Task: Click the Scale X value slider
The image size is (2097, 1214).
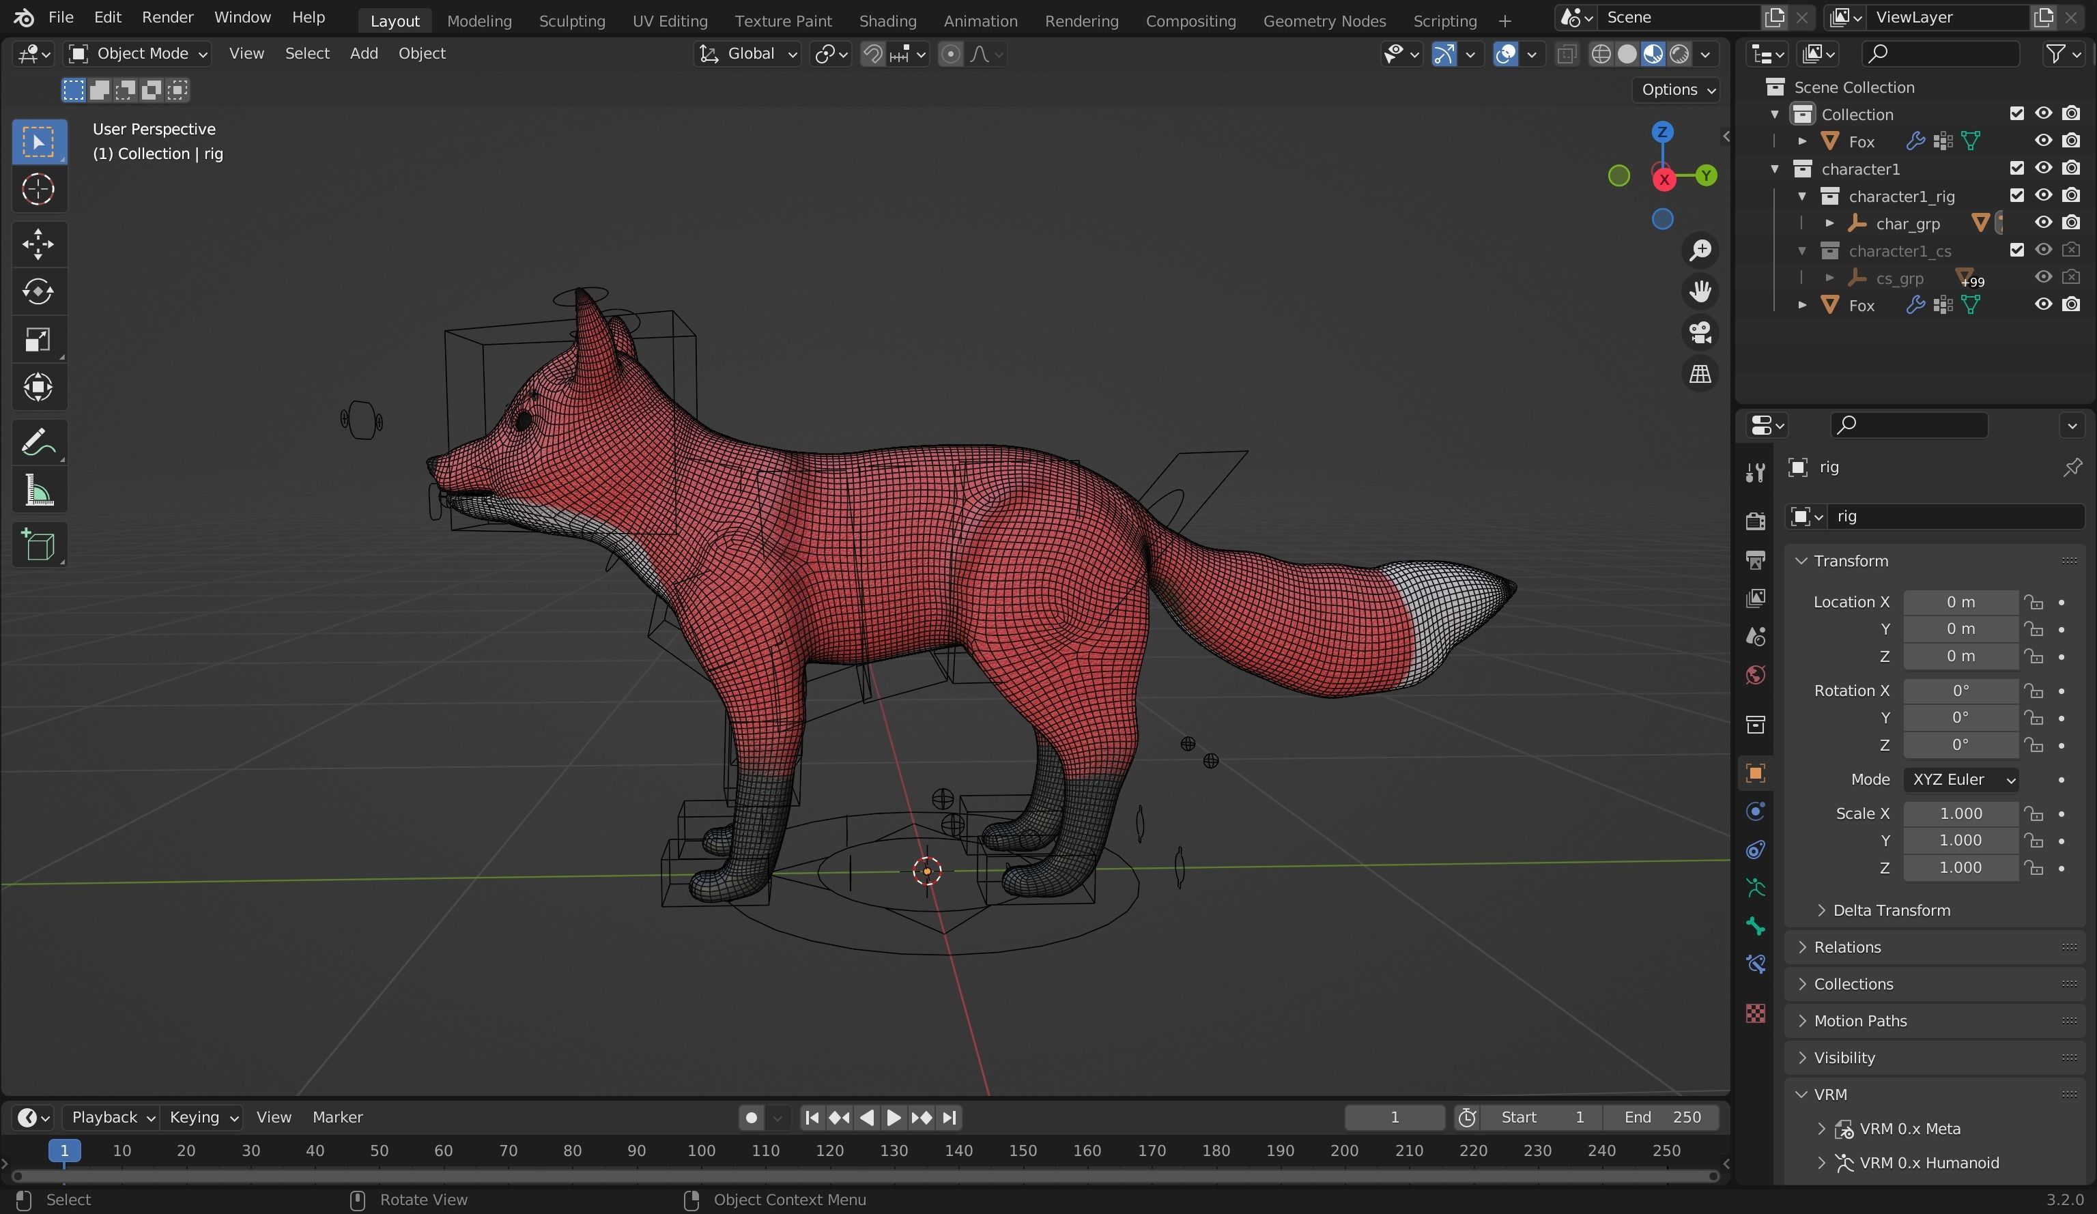Action: (1960, 814)
